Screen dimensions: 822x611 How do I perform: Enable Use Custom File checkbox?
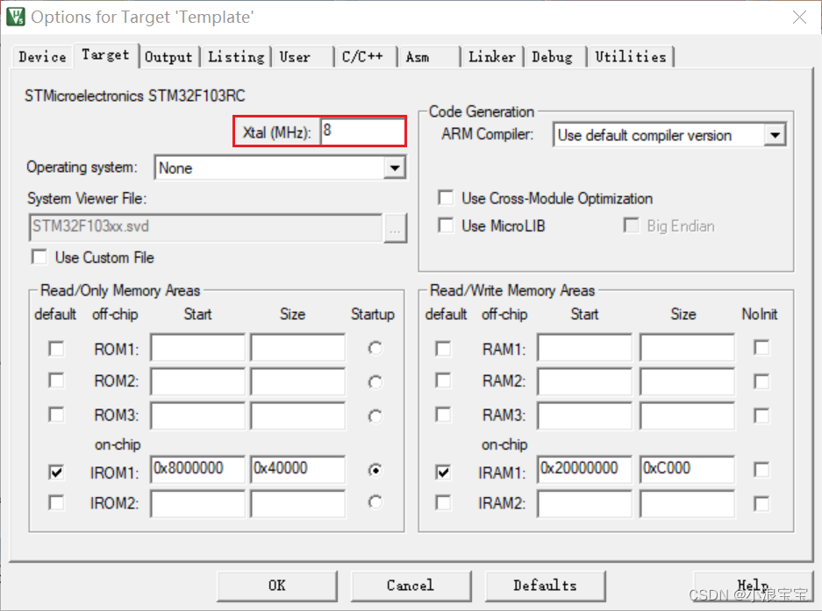click(39, 258)
